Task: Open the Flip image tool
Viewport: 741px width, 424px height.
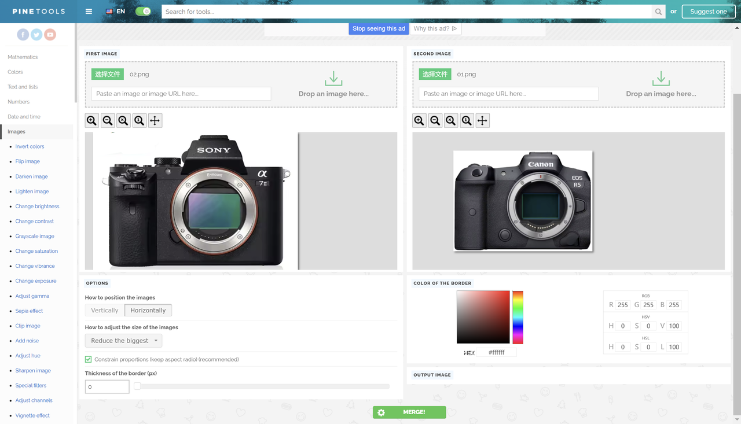Action: 28,161
